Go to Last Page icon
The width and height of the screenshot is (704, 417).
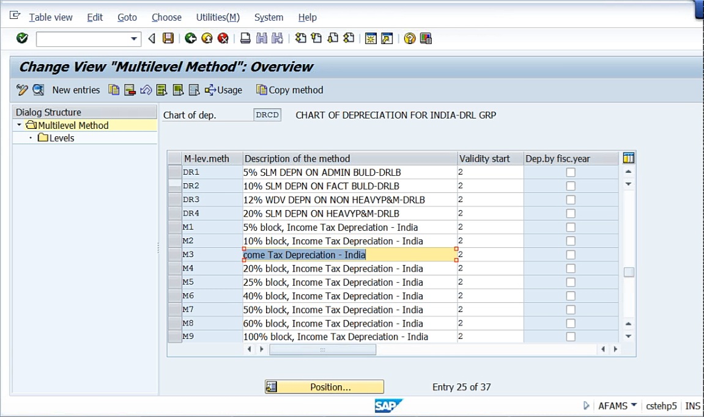tap(349, 38)
